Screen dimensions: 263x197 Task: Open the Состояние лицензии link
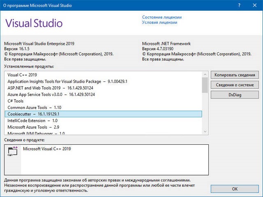(161, 17)
